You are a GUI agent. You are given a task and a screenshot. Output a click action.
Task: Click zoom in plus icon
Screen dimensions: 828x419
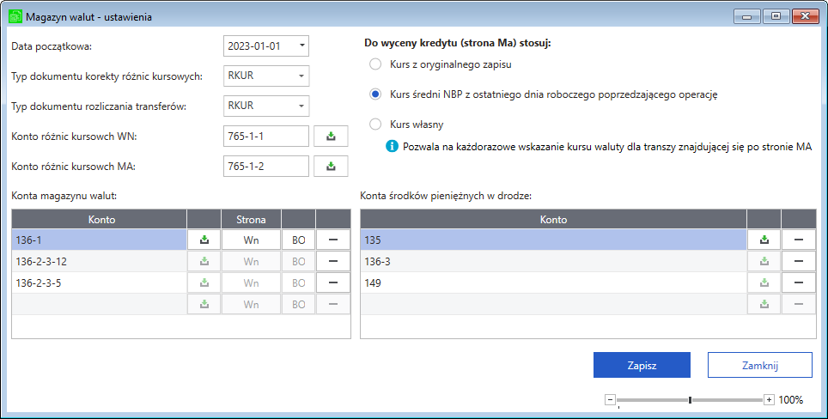pyautogui.click(x=769, y=399)
